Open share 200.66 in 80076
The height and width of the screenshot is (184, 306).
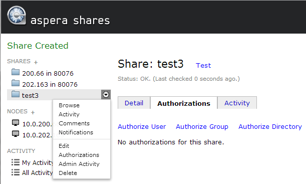coord(48,73)
